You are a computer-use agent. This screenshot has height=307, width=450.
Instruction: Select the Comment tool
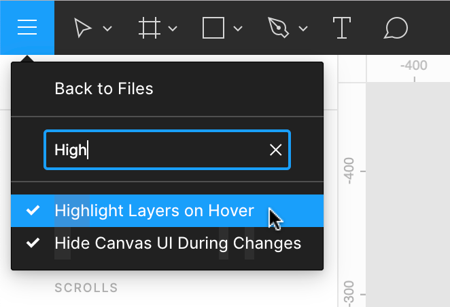coord(396,28)
